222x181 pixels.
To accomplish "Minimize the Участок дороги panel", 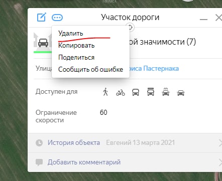I will (203, 19).
